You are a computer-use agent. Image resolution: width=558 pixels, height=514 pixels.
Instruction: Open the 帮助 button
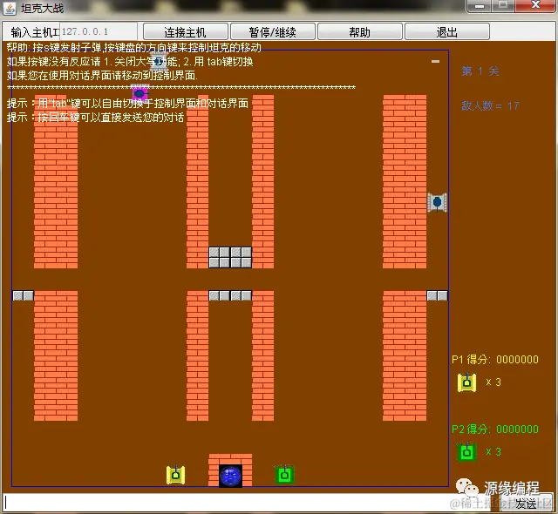360,32
